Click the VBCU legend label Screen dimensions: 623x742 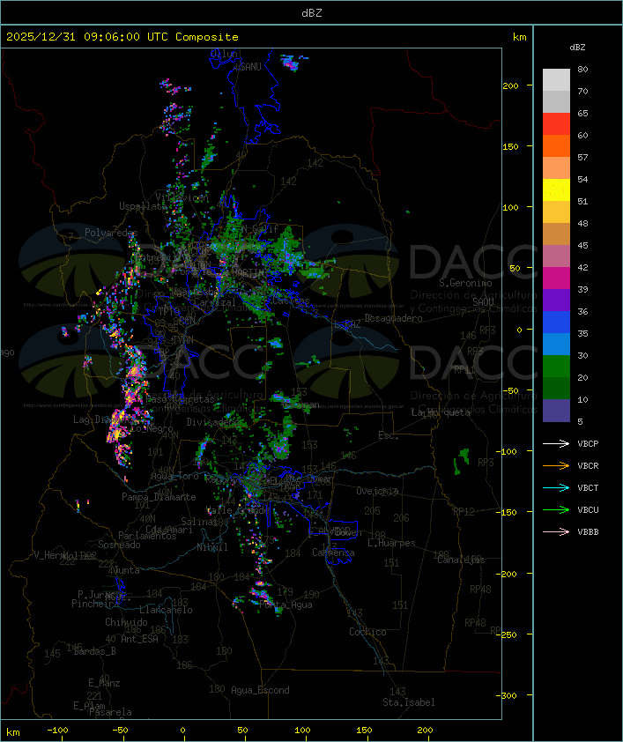(x=588, y=509)
